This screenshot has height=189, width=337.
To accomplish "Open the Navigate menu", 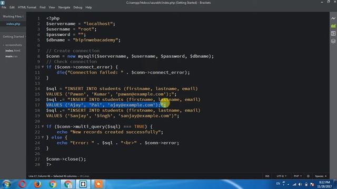I will pos(64,7).
